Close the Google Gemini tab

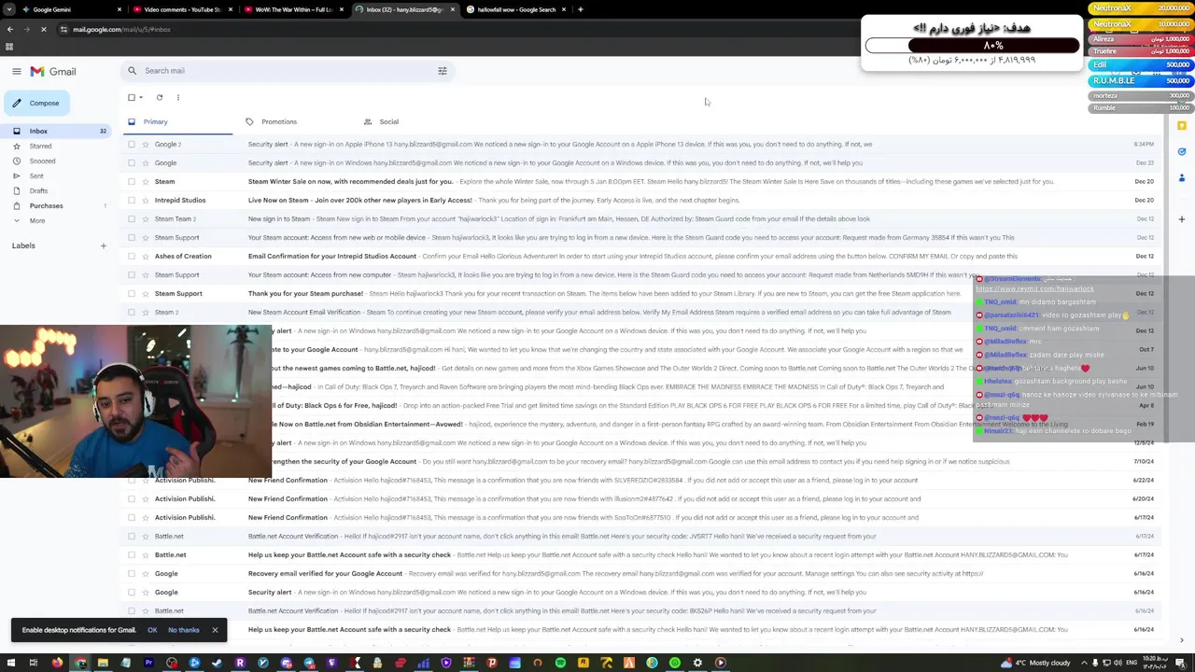[x=119, y=9]
